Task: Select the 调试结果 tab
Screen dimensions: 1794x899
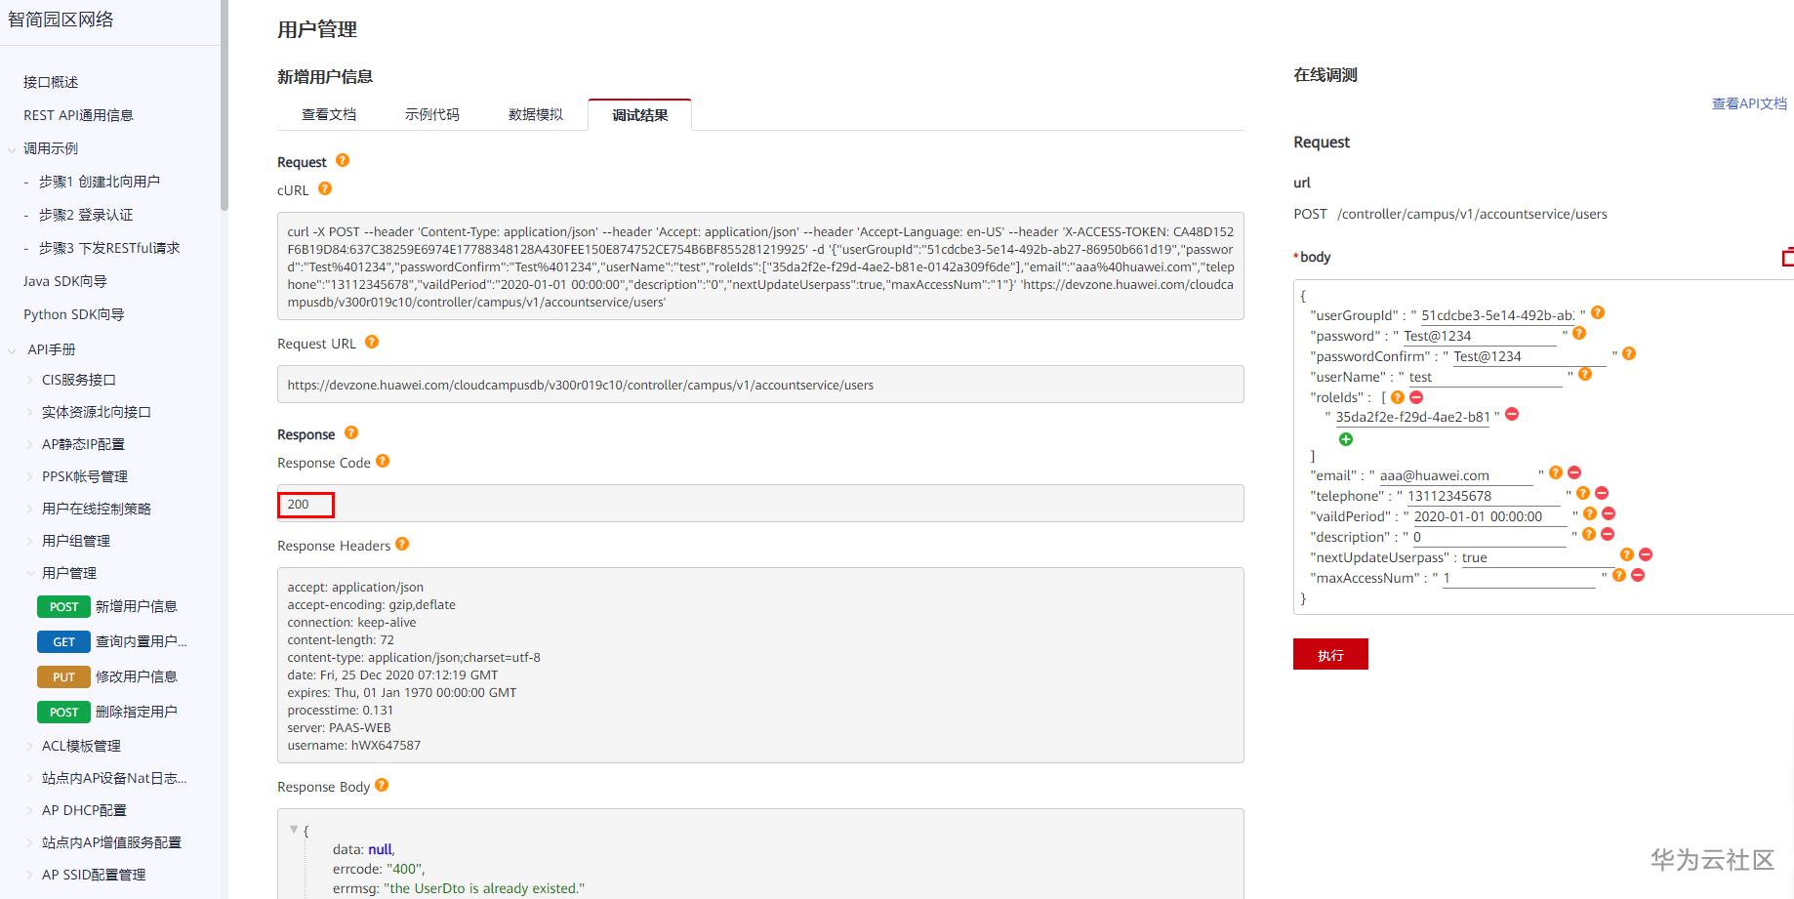Action: click(x=640, y=114)
